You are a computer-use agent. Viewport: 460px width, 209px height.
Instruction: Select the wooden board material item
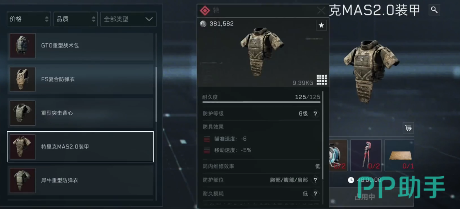[x=400, y=155]
